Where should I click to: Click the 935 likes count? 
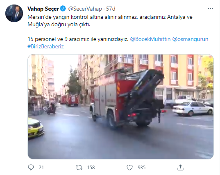[142, 168]
